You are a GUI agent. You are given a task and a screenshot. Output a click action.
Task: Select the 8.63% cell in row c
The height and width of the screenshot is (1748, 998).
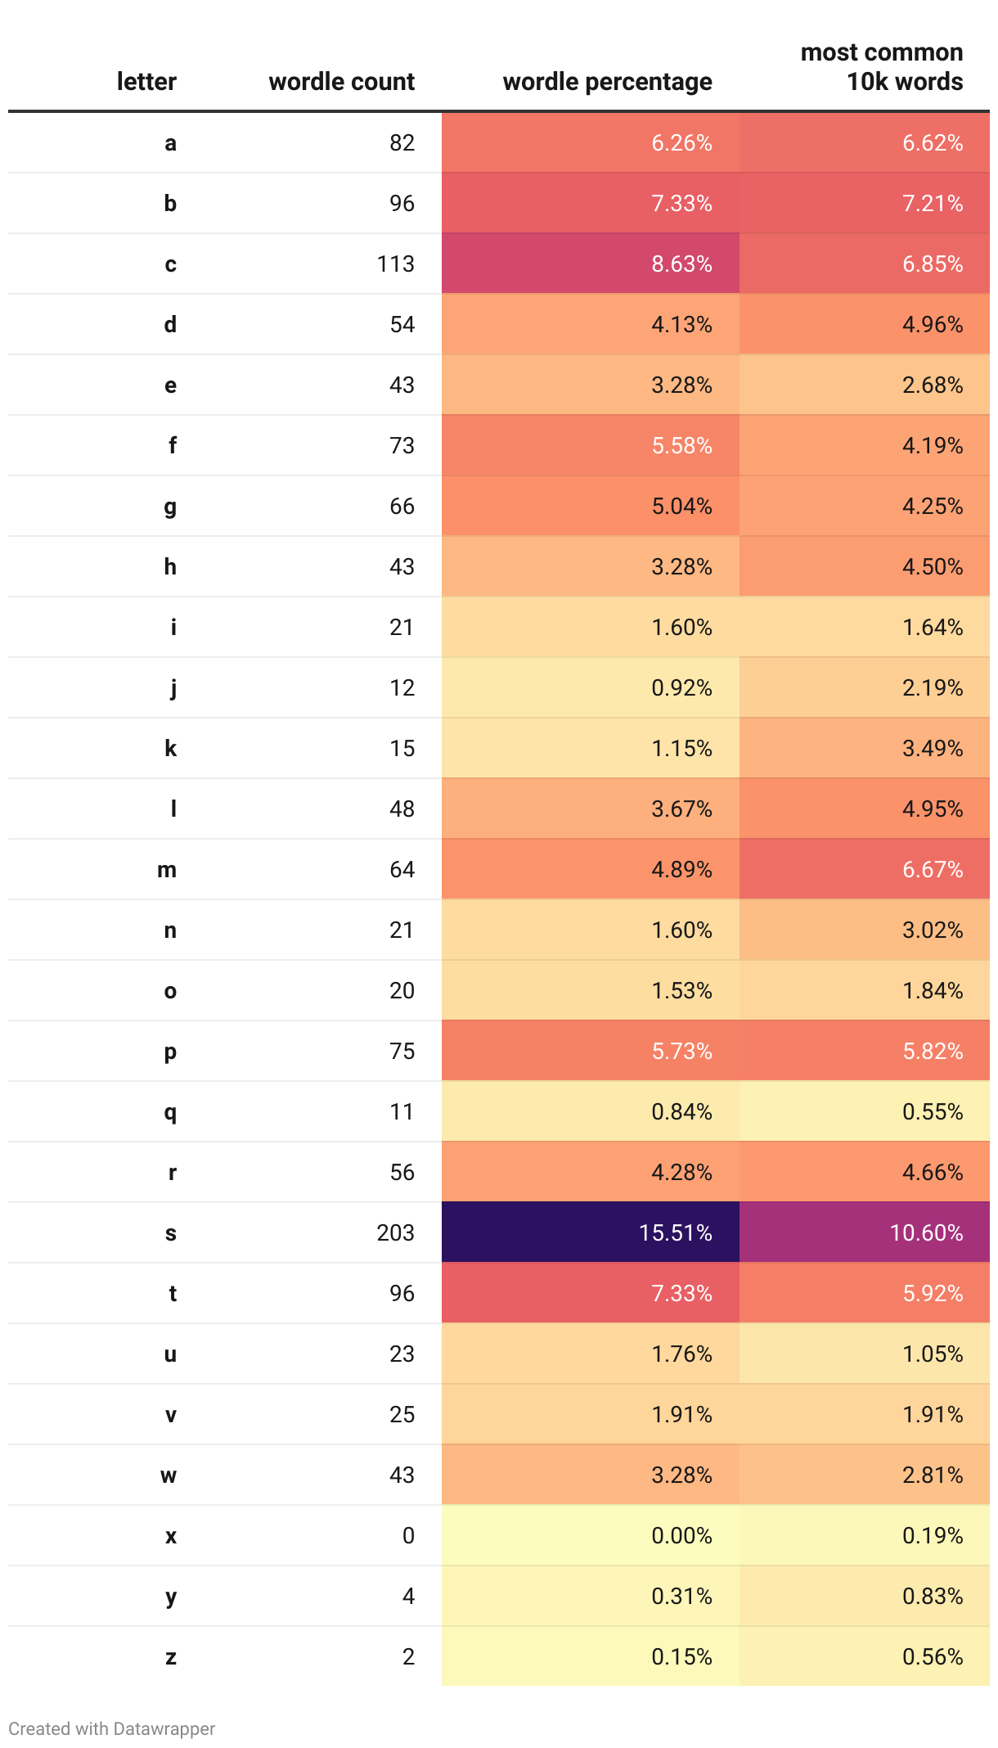pyautogui.click(x=591, y=264)
